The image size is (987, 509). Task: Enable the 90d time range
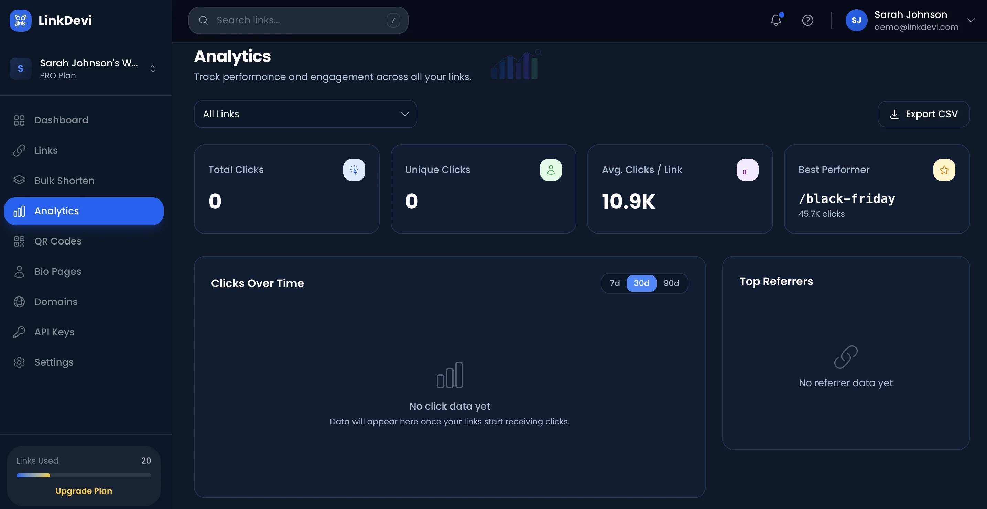(671, 283)
